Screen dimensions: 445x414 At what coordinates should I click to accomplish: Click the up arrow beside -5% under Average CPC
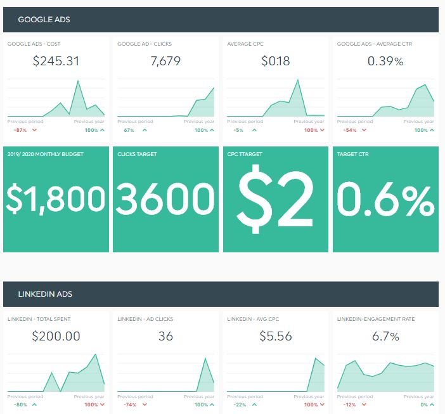coord(254,130)
